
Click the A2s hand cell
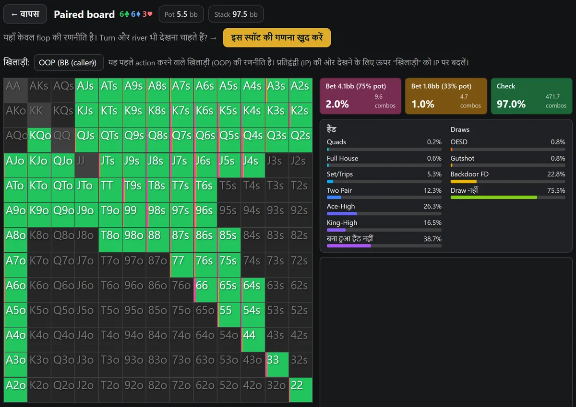[x=300, y=90]
